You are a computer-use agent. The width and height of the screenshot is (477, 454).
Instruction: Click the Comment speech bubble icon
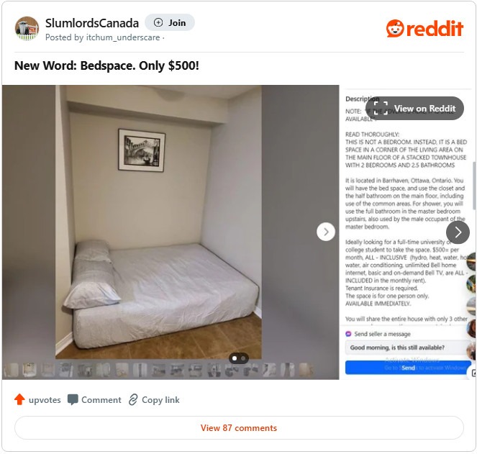click(73, 399)
